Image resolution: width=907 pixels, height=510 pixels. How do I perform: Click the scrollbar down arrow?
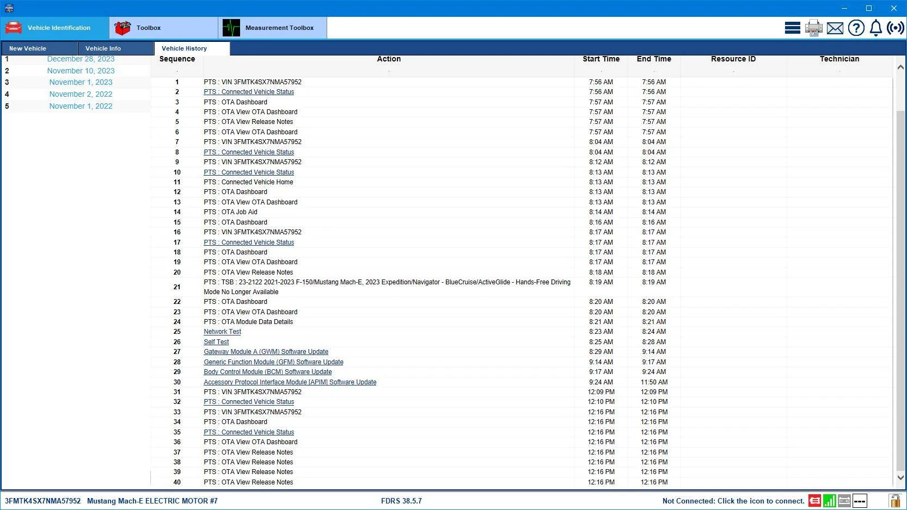(x=900, y=478)
